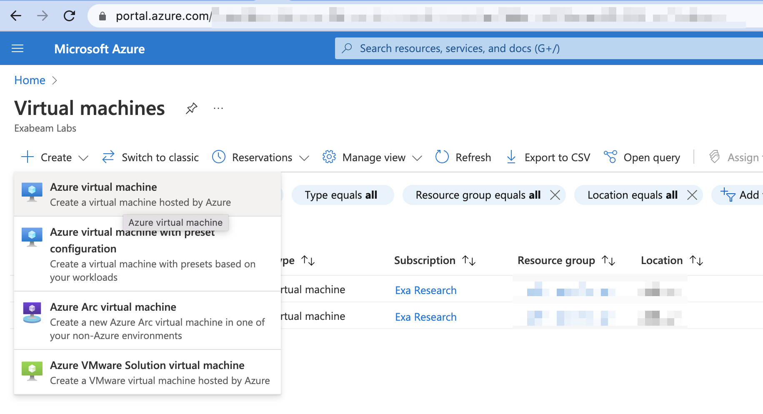Click the Exabeam Labs directory text

tap(45, 128)
